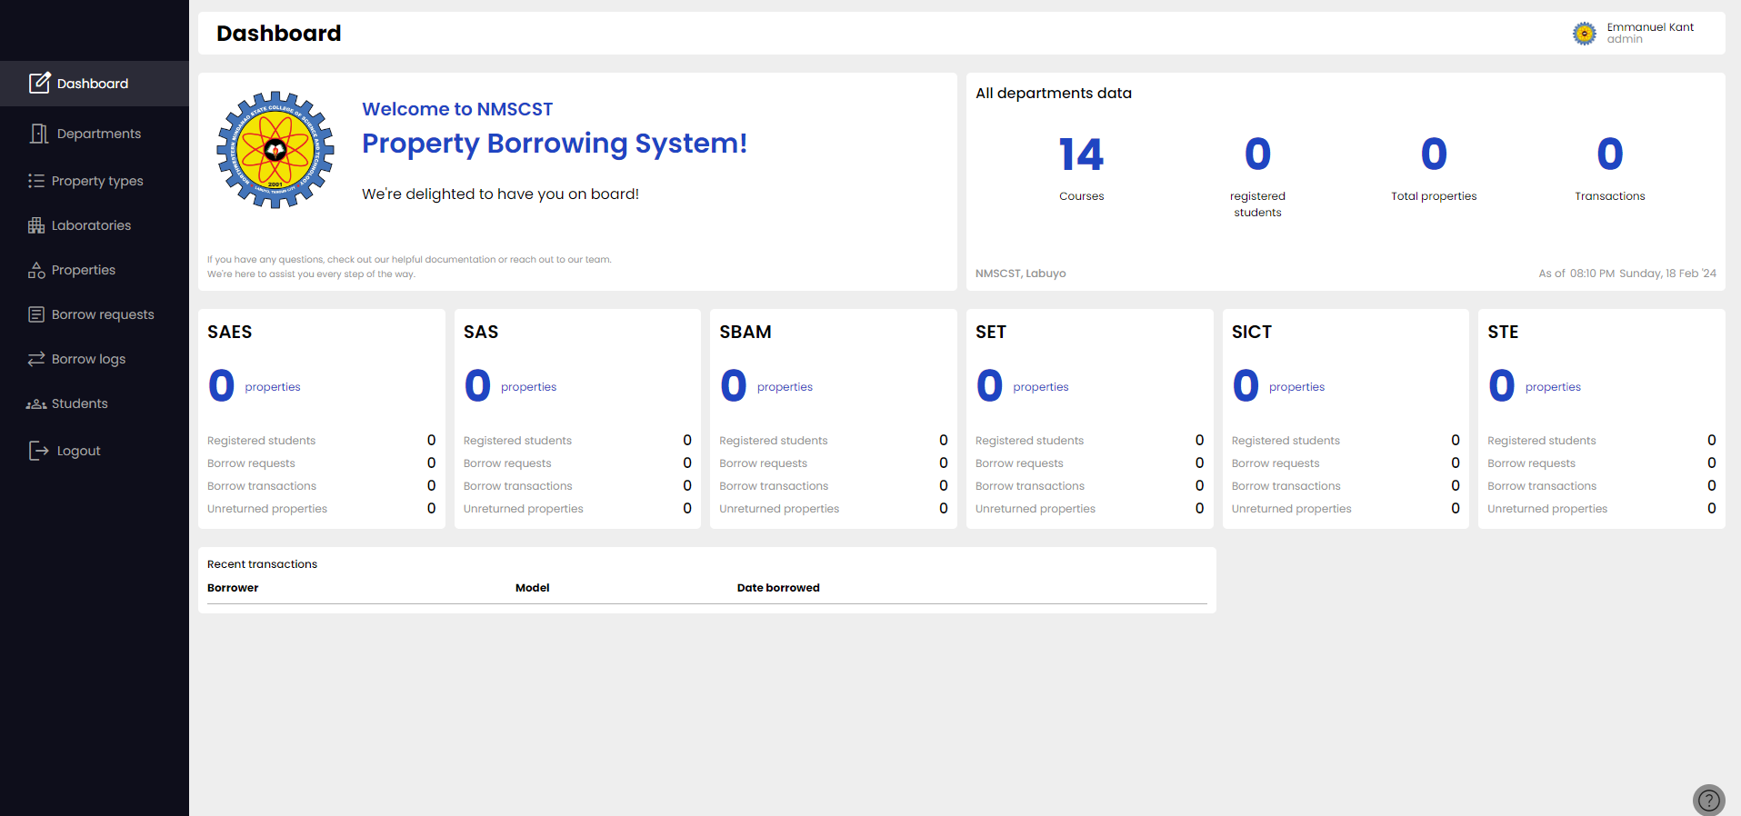Click the Borrow logs swap arrows icon
The width and height of the screenshot is (1741, 816).
pyautogui.click(x=36, y=359)
